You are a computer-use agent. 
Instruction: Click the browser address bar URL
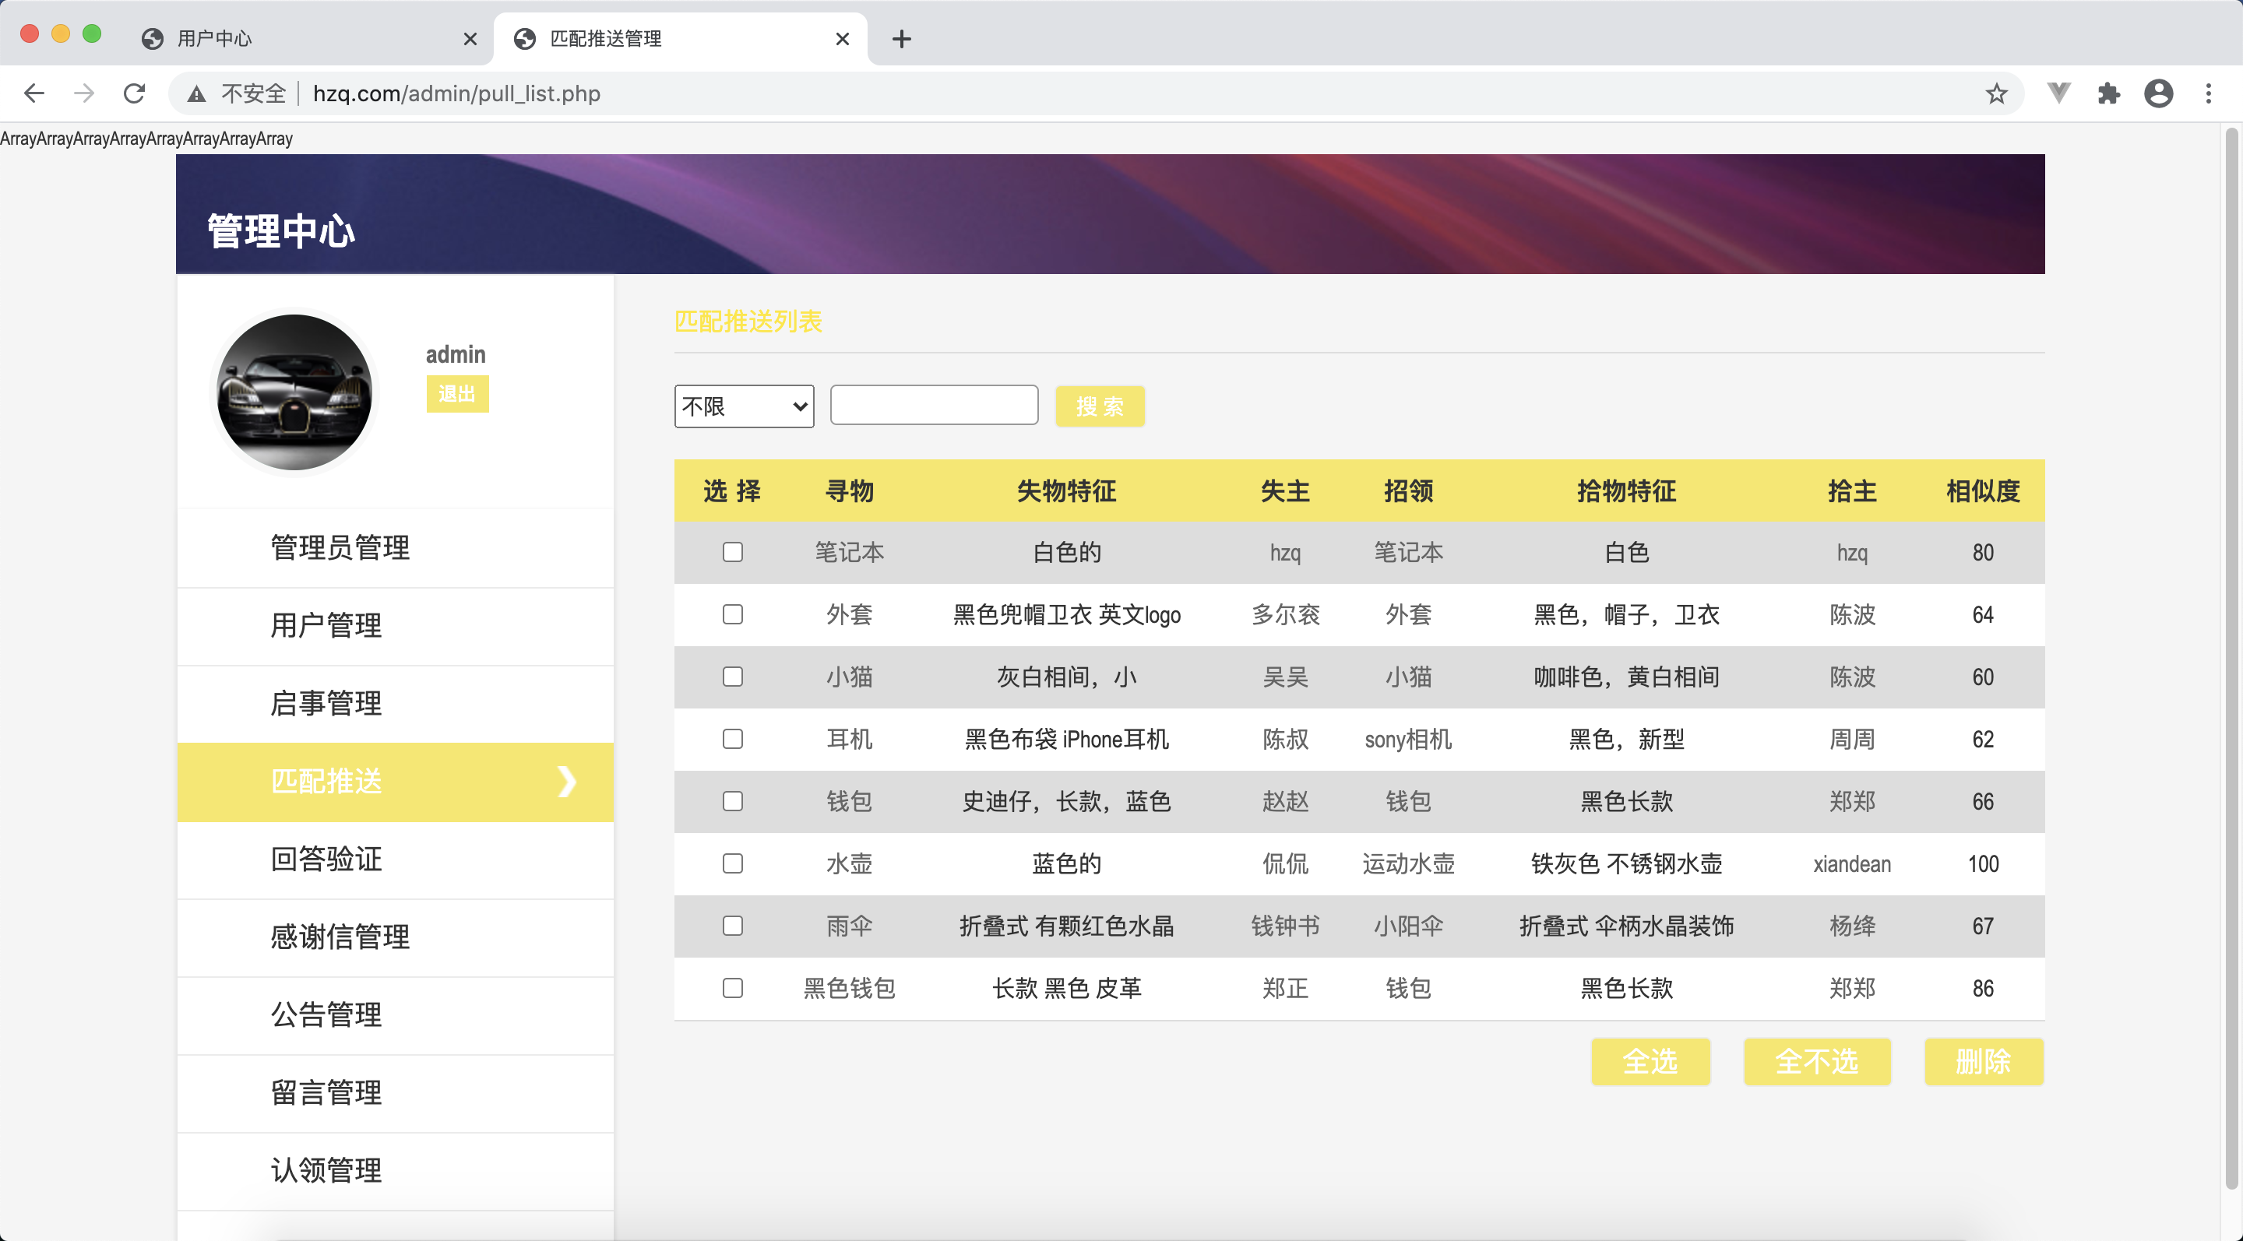click(x=456, y=94)
